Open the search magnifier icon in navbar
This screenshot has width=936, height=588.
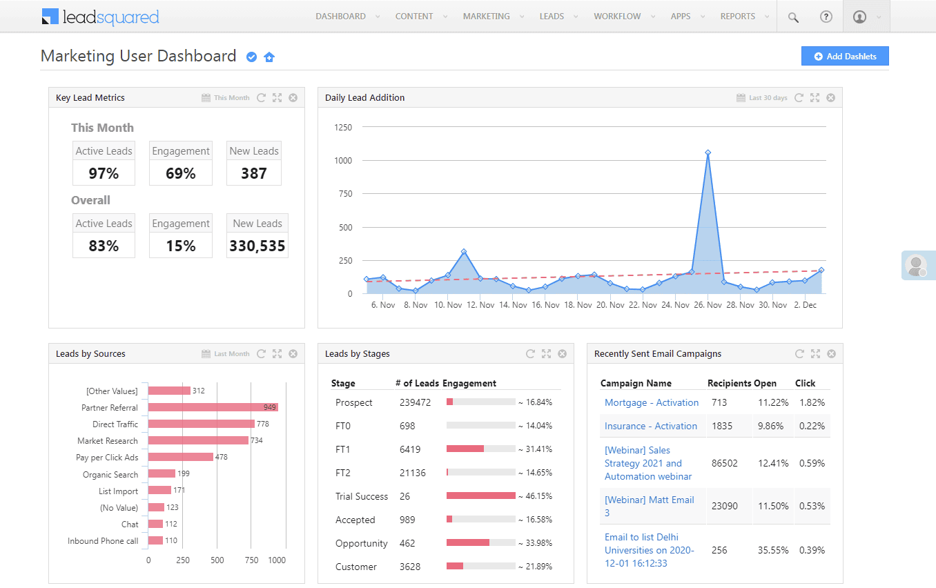click(x=793, y=17)
